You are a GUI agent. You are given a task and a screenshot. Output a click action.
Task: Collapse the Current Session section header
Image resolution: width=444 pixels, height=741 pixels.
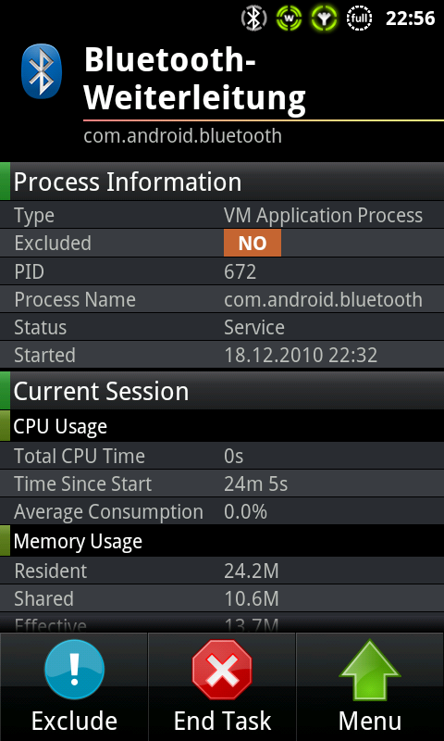[222, 391]
